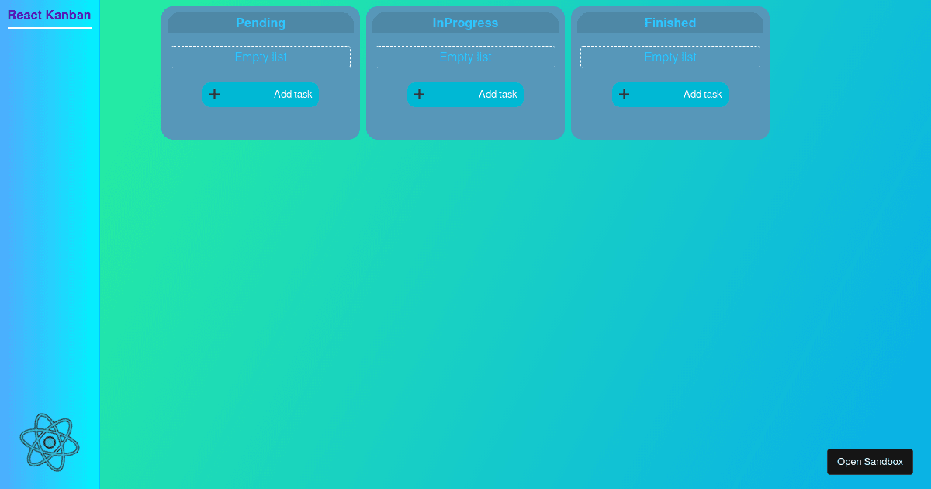Click the Empty list zone in Finished
The image size is (931, 489).
(670, 57)
